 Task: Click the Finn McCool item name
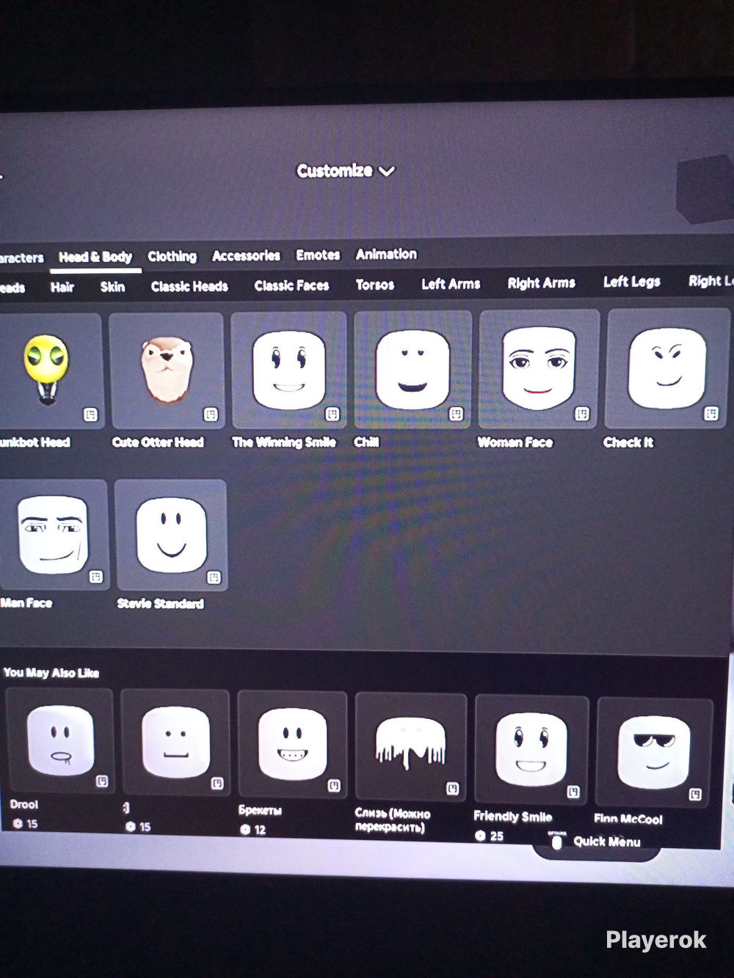pos(628,819)
